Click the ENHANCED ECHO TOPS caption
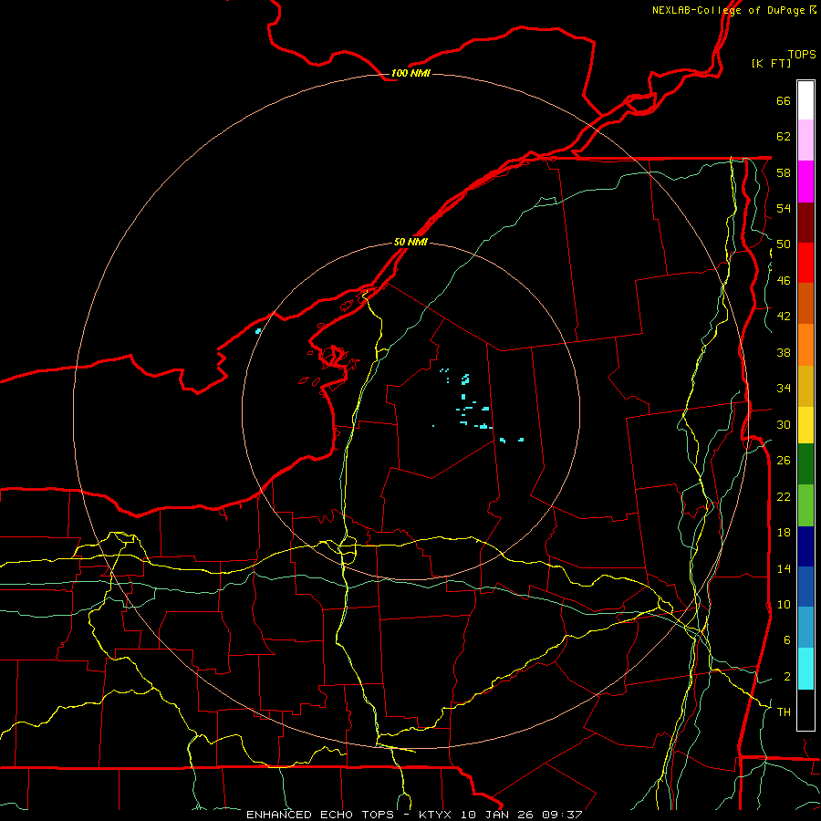Image resolution: width=821 pixels, height=821 pixels. (x=319, y=815)
